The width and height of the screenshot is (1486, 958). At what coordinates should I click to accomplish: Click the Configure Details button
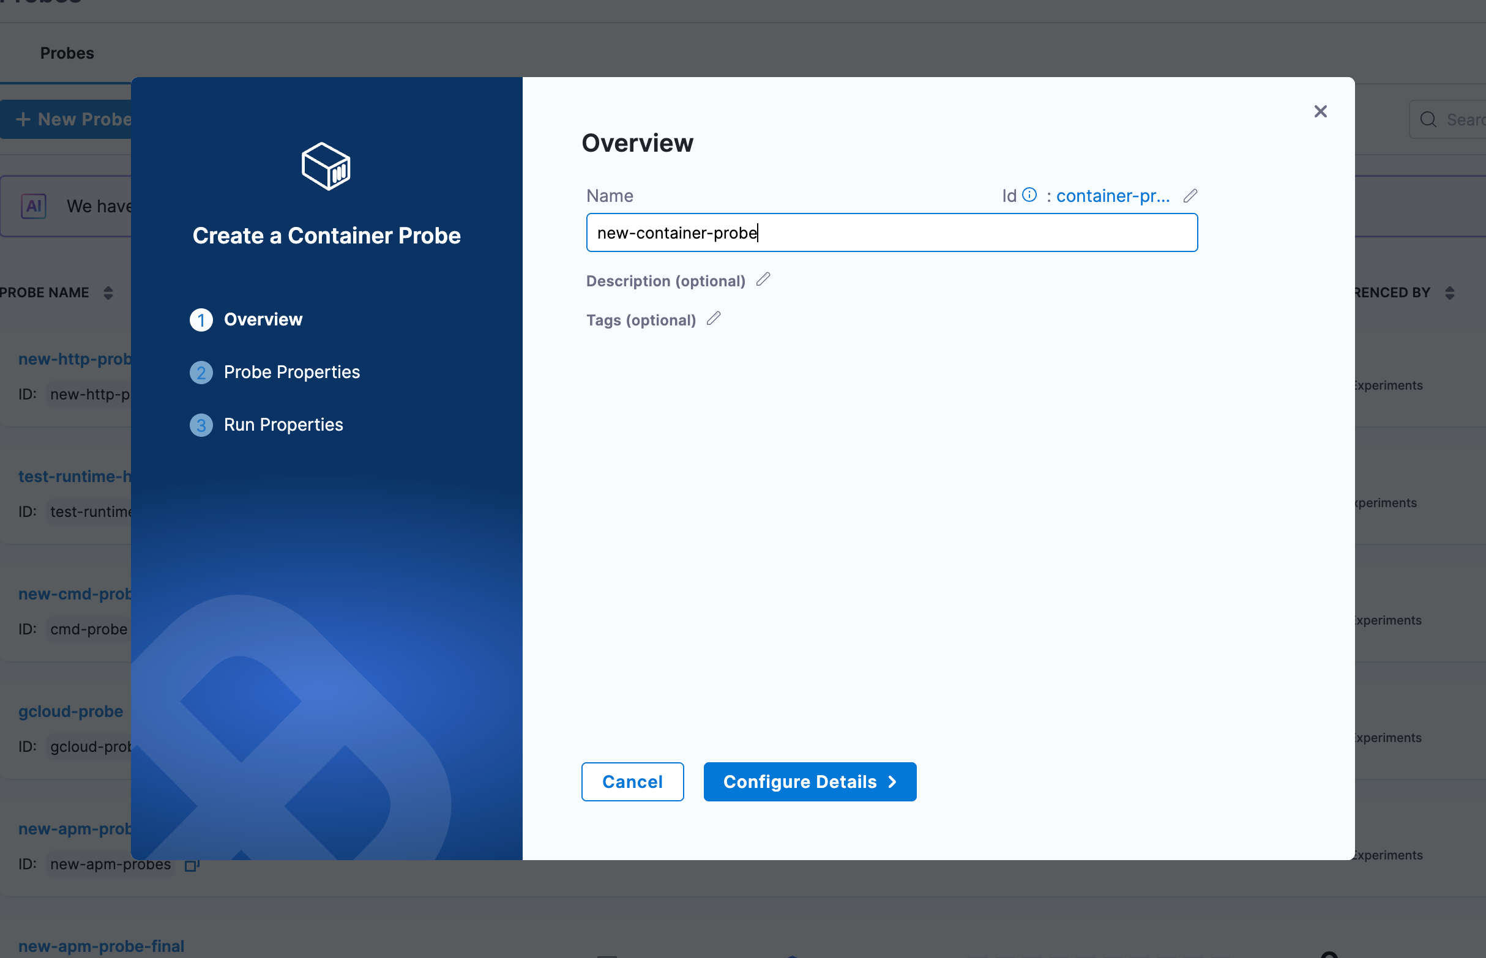[809, 781]
